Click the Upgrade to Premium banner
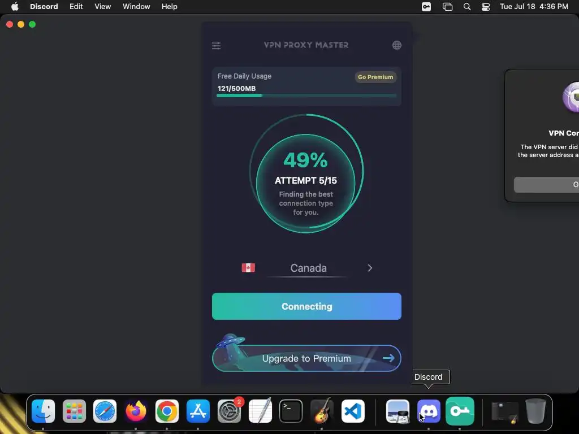Viewport: 579px width, 434px height. coord(306,358)
